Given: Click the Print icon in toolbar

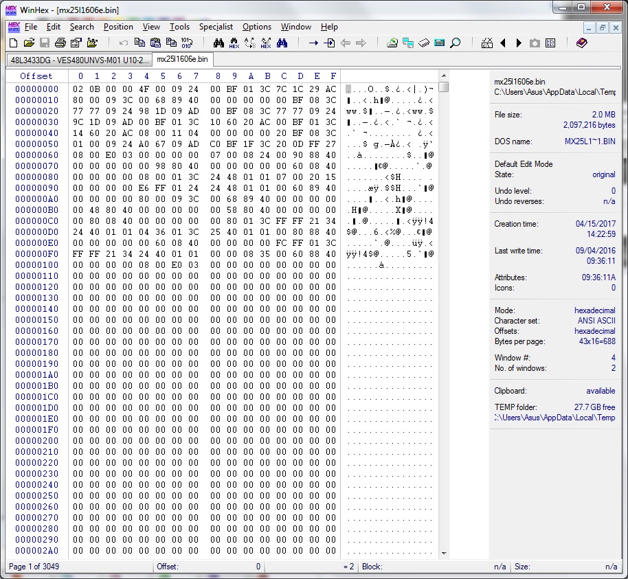Looking at the screenshot, I should (60, 43).
